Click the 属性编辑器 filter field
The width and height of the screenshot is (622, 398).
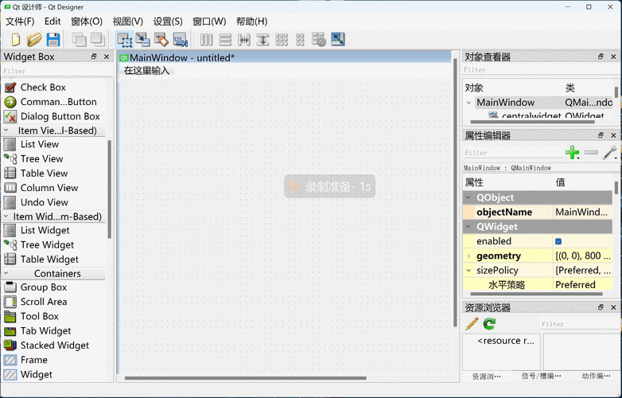pyautogui.click(x=512, y=153)
